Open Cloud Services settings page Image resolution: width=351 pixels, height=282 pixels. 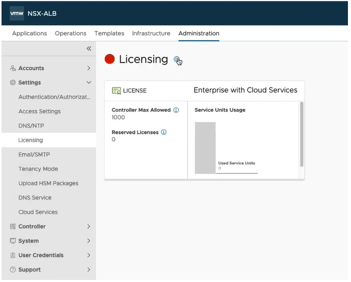click(38, 212)
